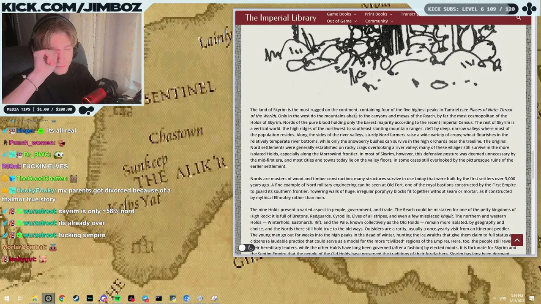This screenshot has width=541, height=304.
Task: Open the command prompt taskbar icon
Action: pyautogui.click(x=159, y=299)
